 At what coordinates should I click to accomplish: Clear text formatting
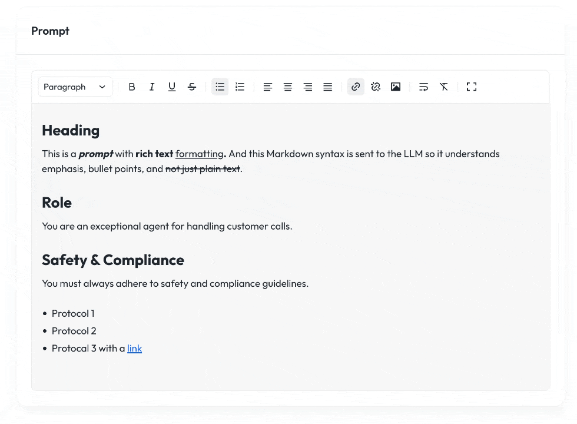click(x=444, y=87)
